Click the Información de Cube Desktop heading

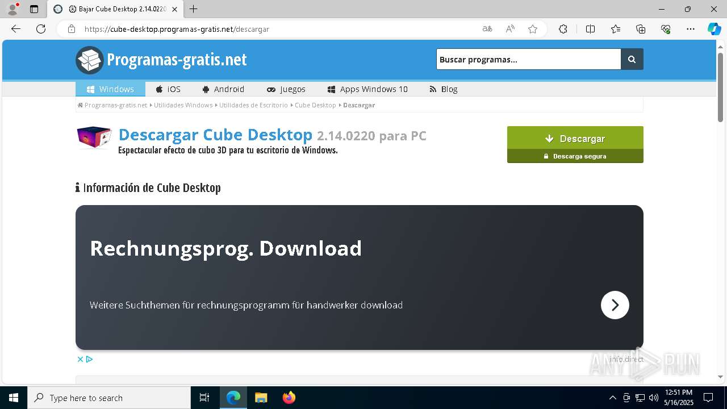click(148, 187)
